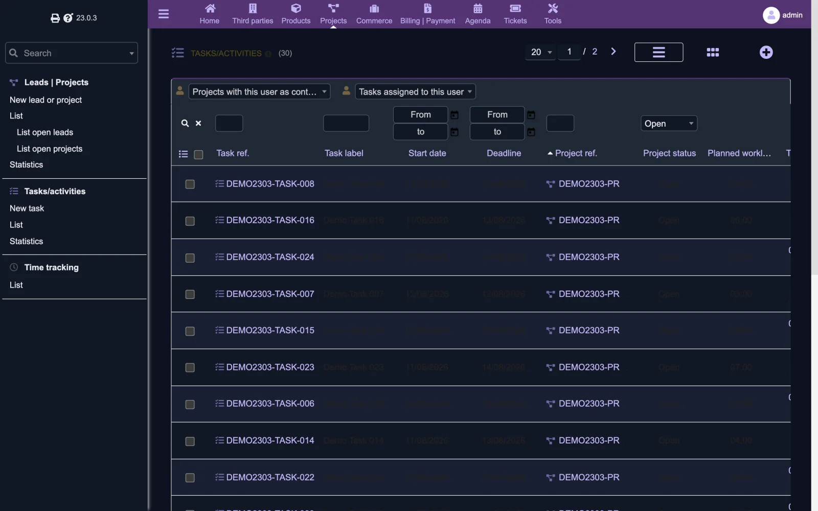Open the Projects menu
This screenshot has width=818, height=511.
click(x=333, y=14)
